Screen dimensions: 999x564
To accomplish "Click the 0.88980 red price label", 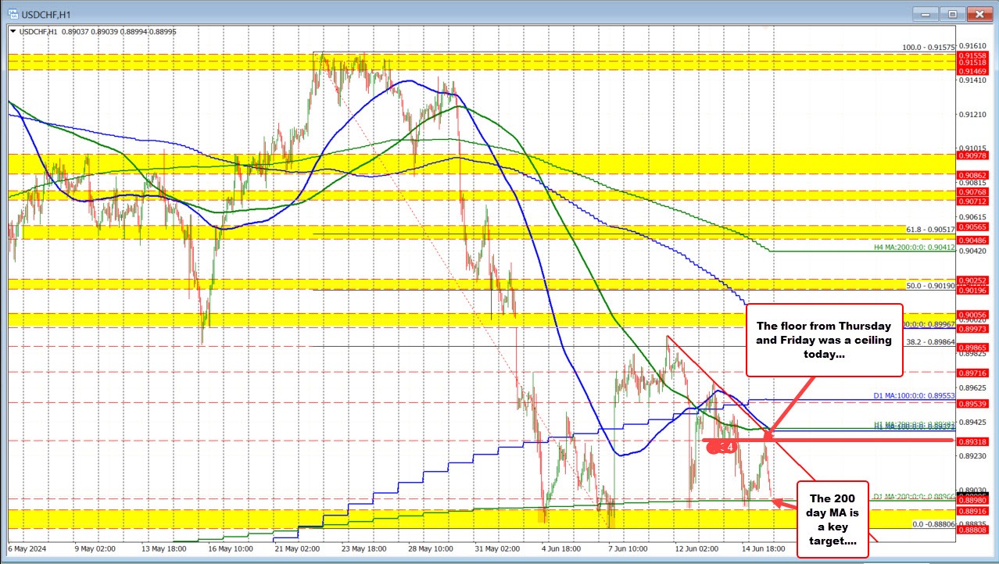I will point(972,500).
